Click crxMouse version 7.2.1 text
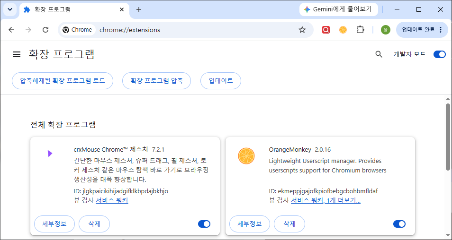The height and width of the screenshot is (240, 452). [x=158, y=149]
